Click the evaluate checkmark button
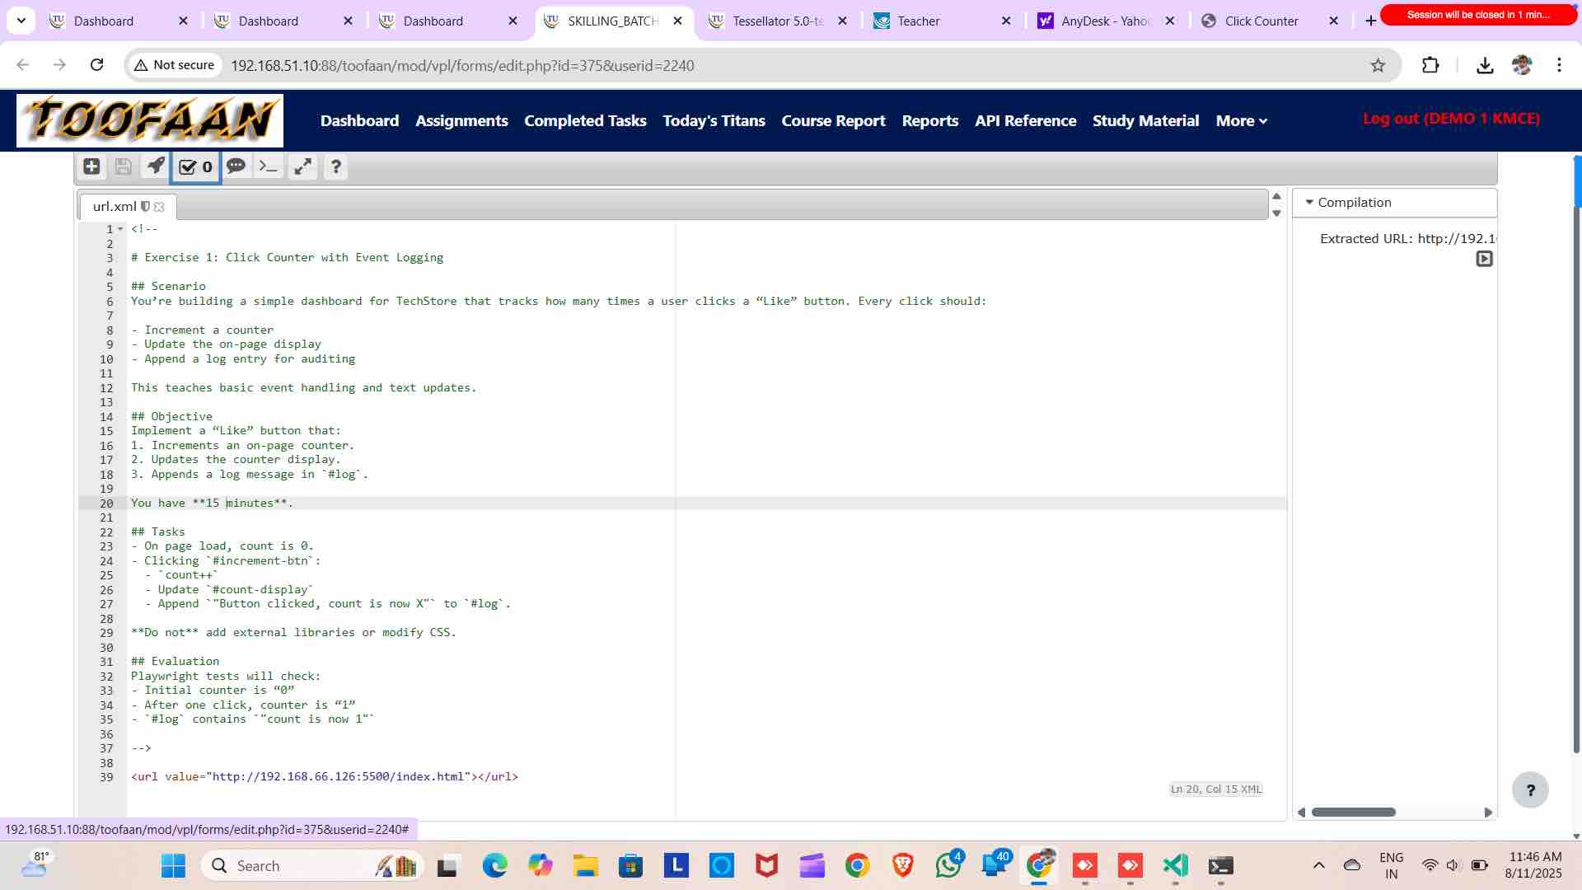Screen dimensions: 1582x890 click(195, 167)
